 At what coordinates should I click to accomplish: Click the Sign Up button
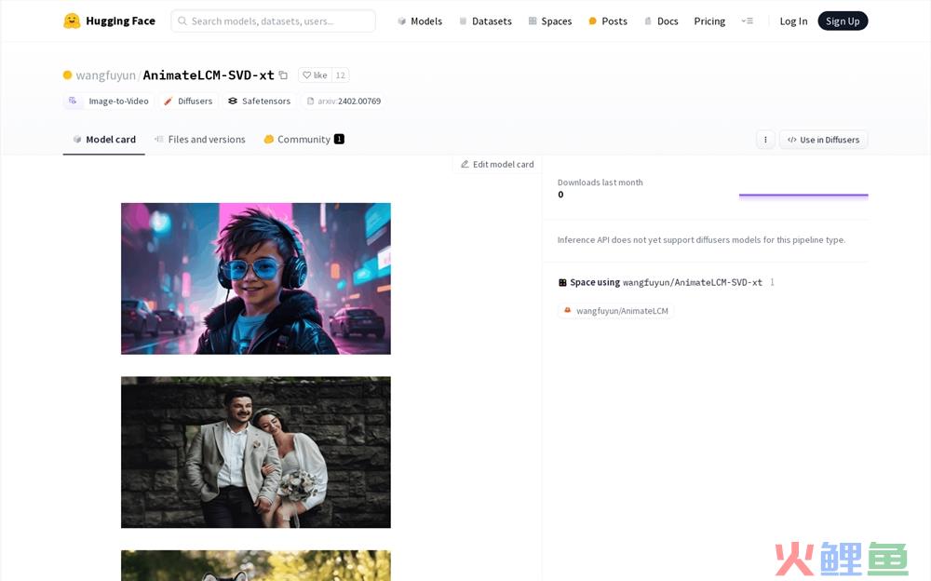tap(843, 20)
